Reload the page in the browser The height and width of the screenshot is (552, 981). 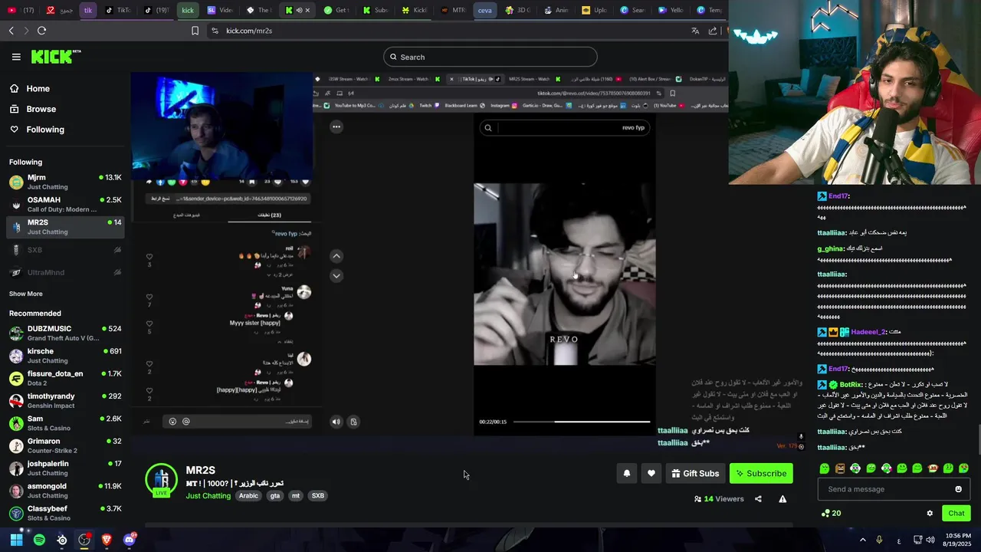(x=41, y=31)
